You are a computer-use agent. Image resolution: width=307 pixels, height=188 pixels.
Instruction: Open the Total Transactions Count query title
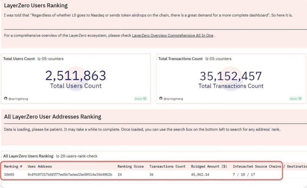[x=180, y=59]
